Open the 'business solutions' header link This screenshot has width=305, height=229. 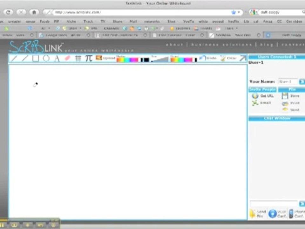coord(221,45)
